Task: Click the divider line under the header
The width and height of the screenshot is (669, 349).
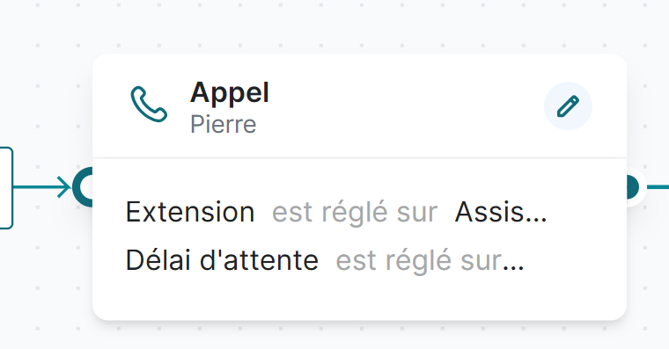Action: [x=359, y=158]
